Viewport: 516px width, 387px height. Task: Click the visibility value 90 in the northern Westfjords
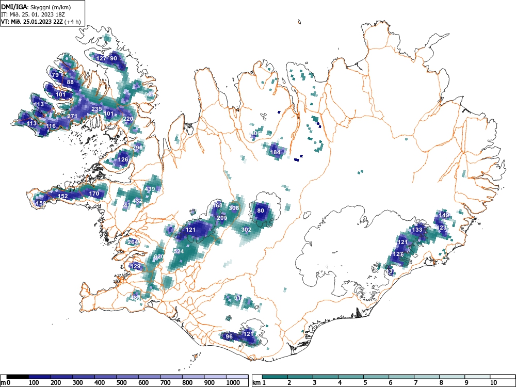click(114, 59)
